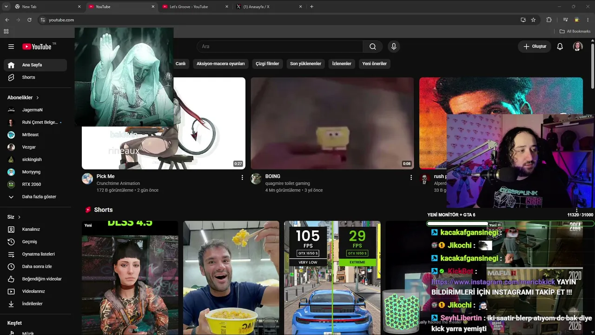Select the Yeni öneriler filter chip
The width and height of the screenshot is (595, 335).
click(x=374, y=63)
